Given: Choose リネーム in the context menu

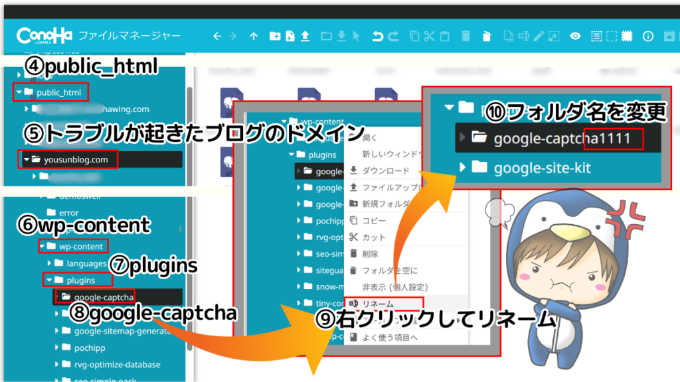Looking at the screenshot, I should (x=378, y=304).
